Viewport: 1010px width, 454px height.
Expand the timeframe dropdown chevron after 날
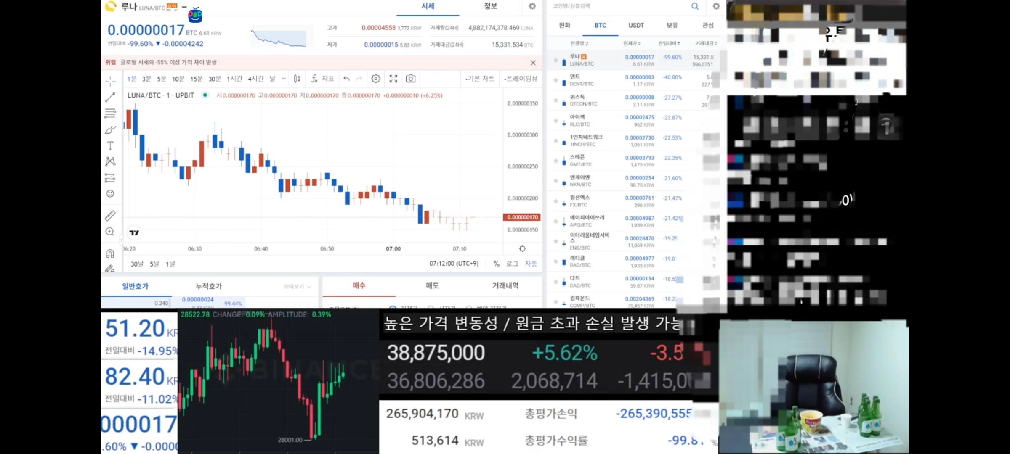[x=284, y=79]
